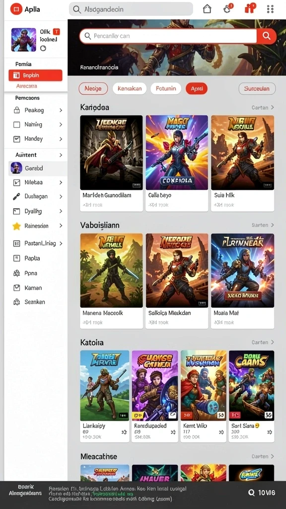Click the Surceulan button
The height and width of the screenshot is (509, 286).
click(257, 88)
